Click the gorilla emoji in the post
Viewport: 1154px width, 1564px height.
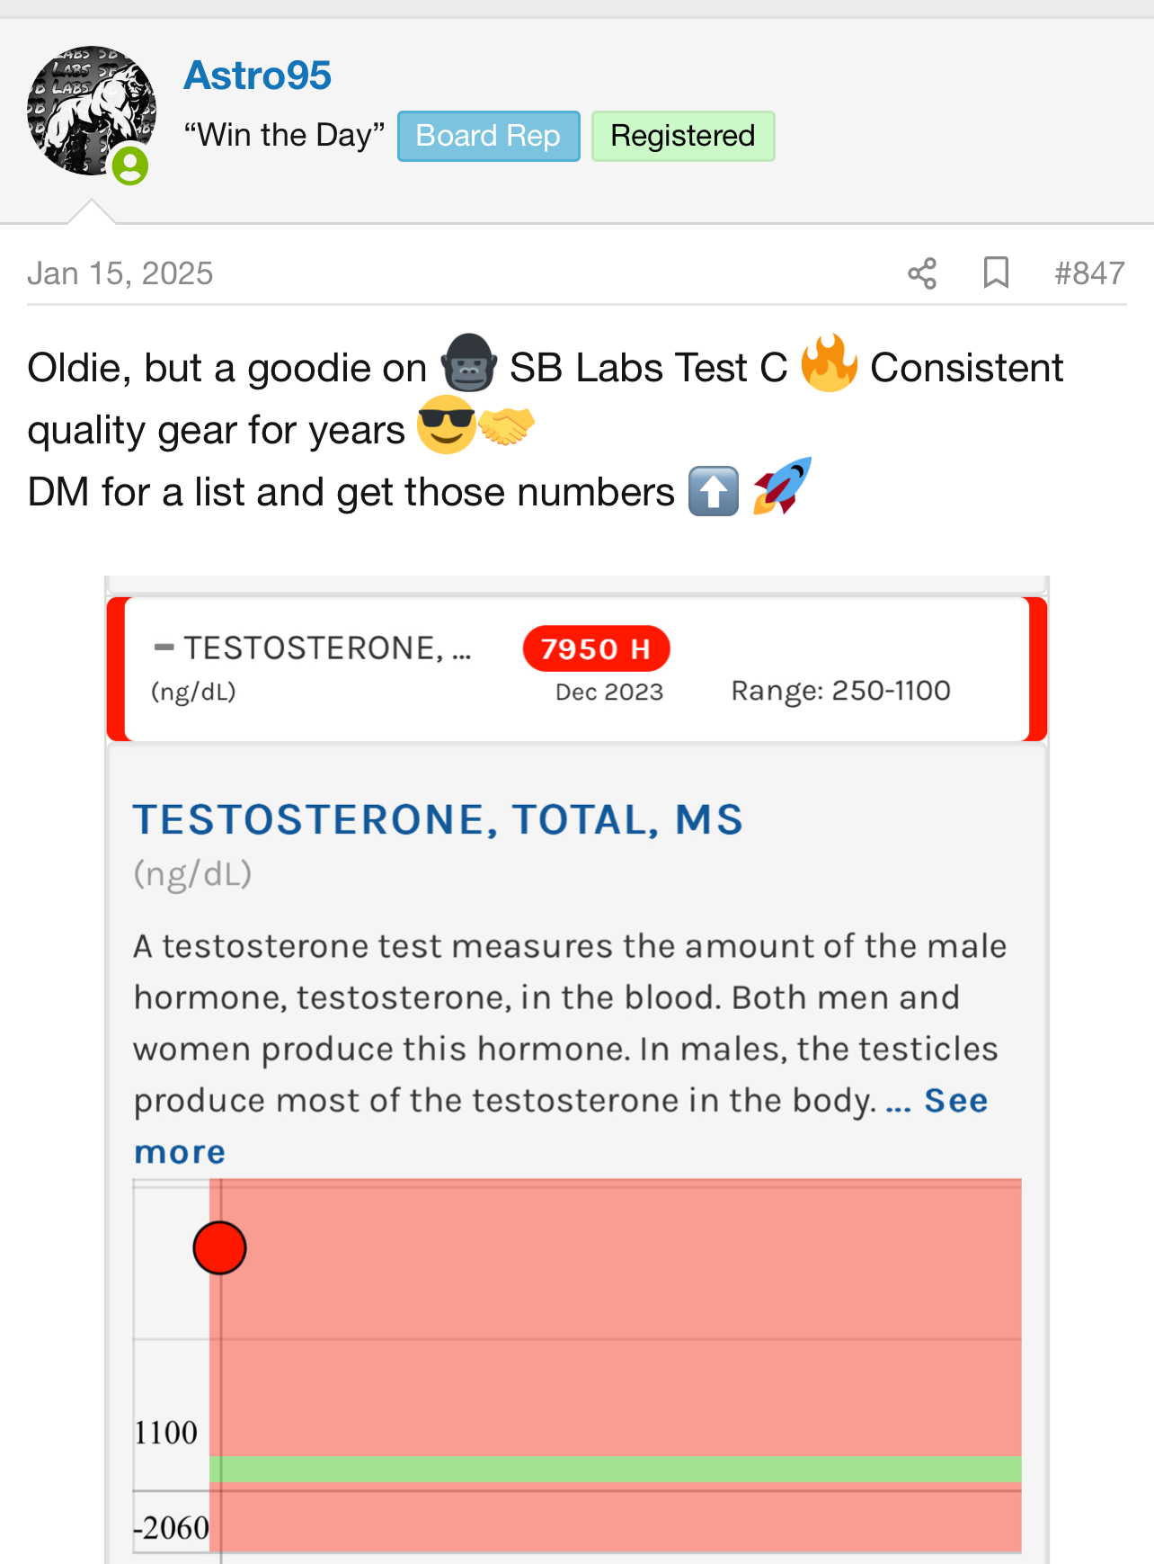coord(468,363)
